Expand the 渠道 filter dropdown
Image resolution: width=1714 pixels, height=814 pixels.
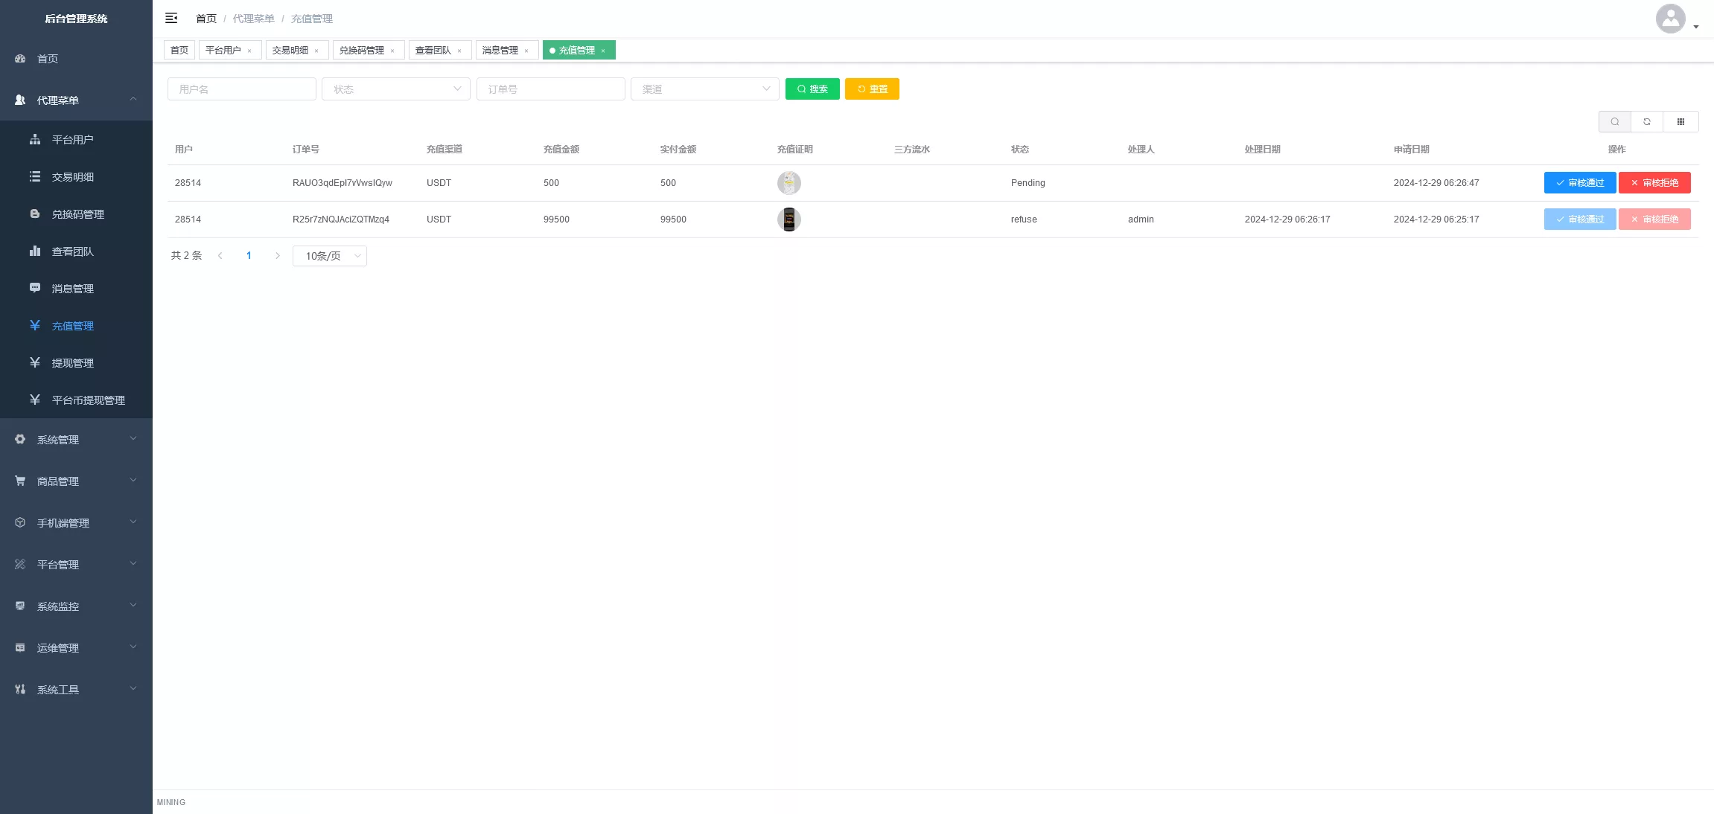(x=704, y=89)
